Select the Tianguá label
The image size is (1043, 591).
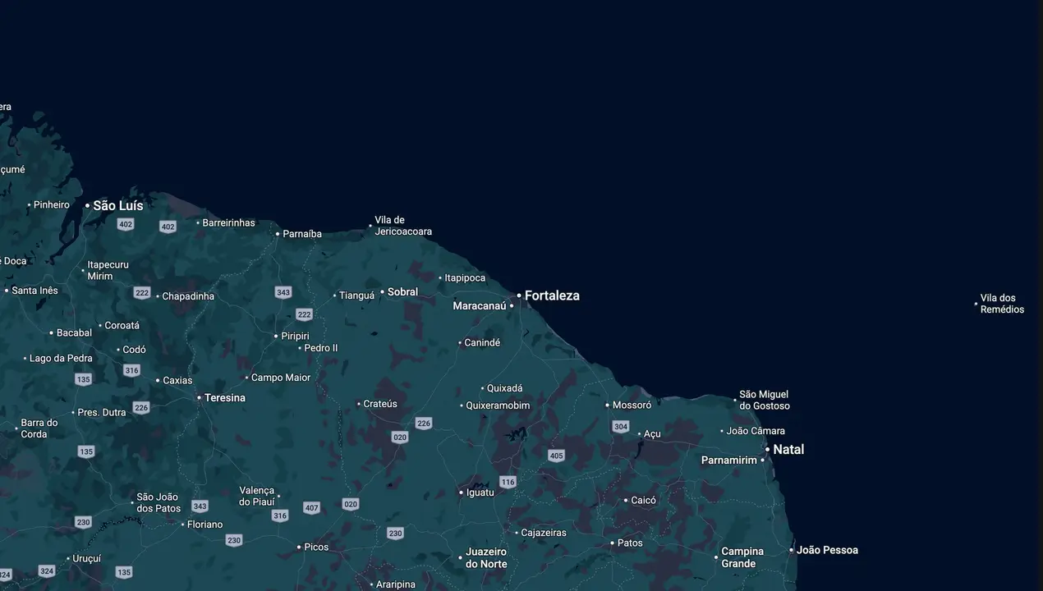[x=356, y=295]
